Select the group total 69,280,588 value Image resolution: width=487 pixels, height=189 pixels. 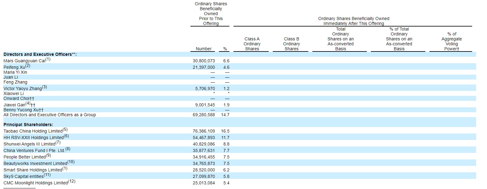point(203,115)
